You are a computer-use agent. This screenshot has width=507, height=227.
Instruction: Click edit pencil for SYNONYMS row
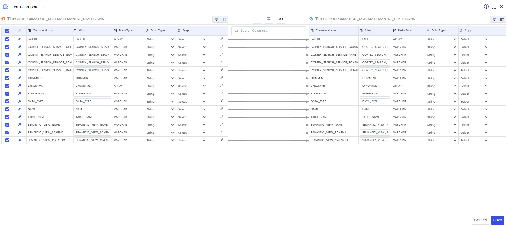(222, 86)
